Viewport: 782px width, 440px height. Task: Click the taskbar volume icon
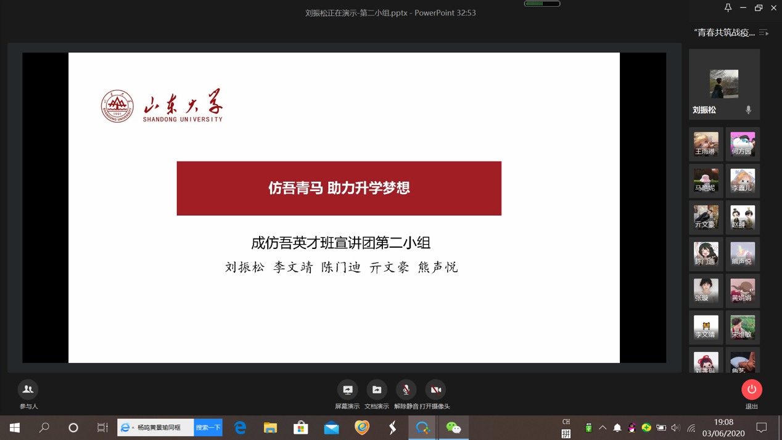click(x=675, y=428)
